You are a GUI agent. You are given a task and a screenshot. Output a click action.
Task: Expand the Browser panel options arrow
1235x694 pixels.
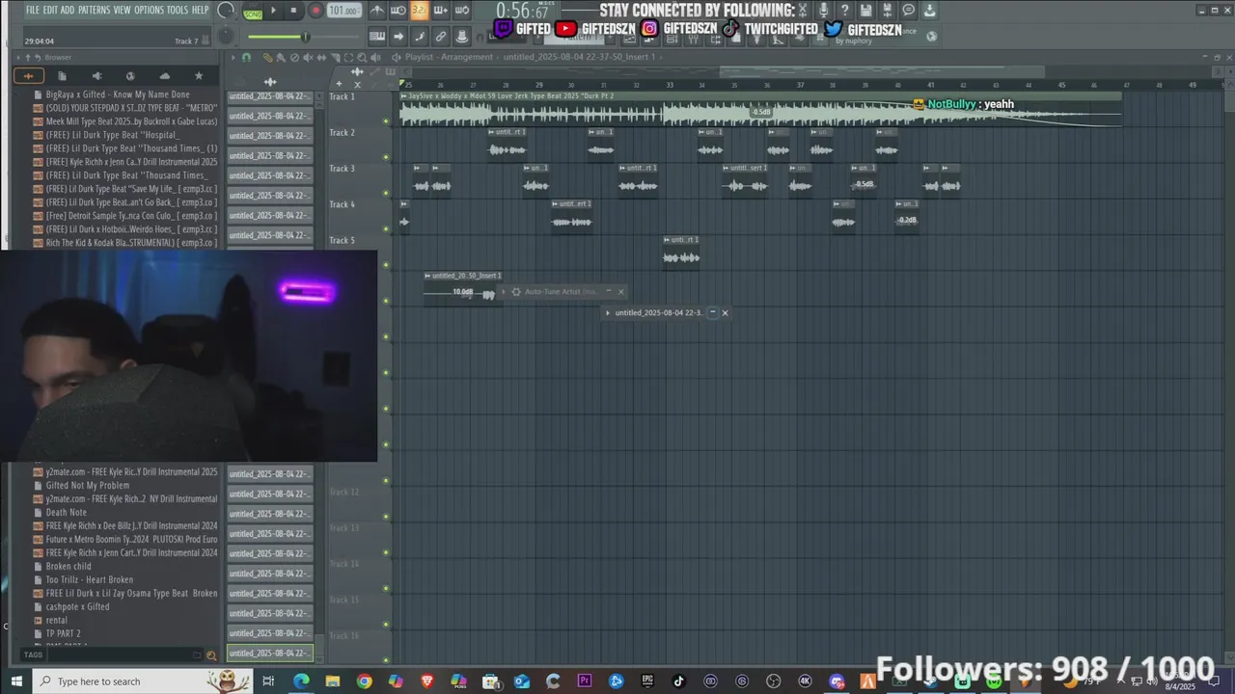click(17, 57)
